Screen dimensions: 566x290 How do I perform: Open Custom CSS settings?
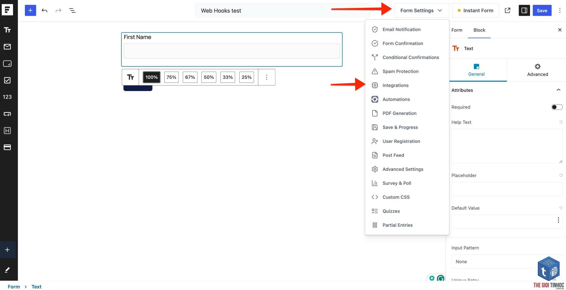(x=407, y=197)
